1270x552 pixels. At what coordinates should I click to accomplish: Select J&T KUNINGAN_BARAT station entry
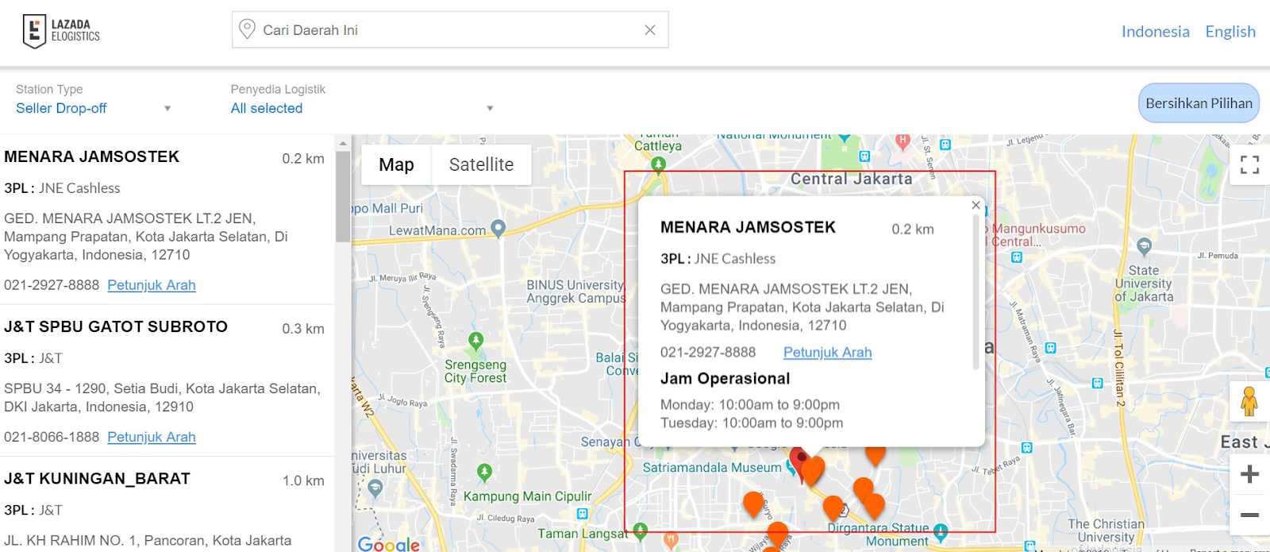point(97,478)
